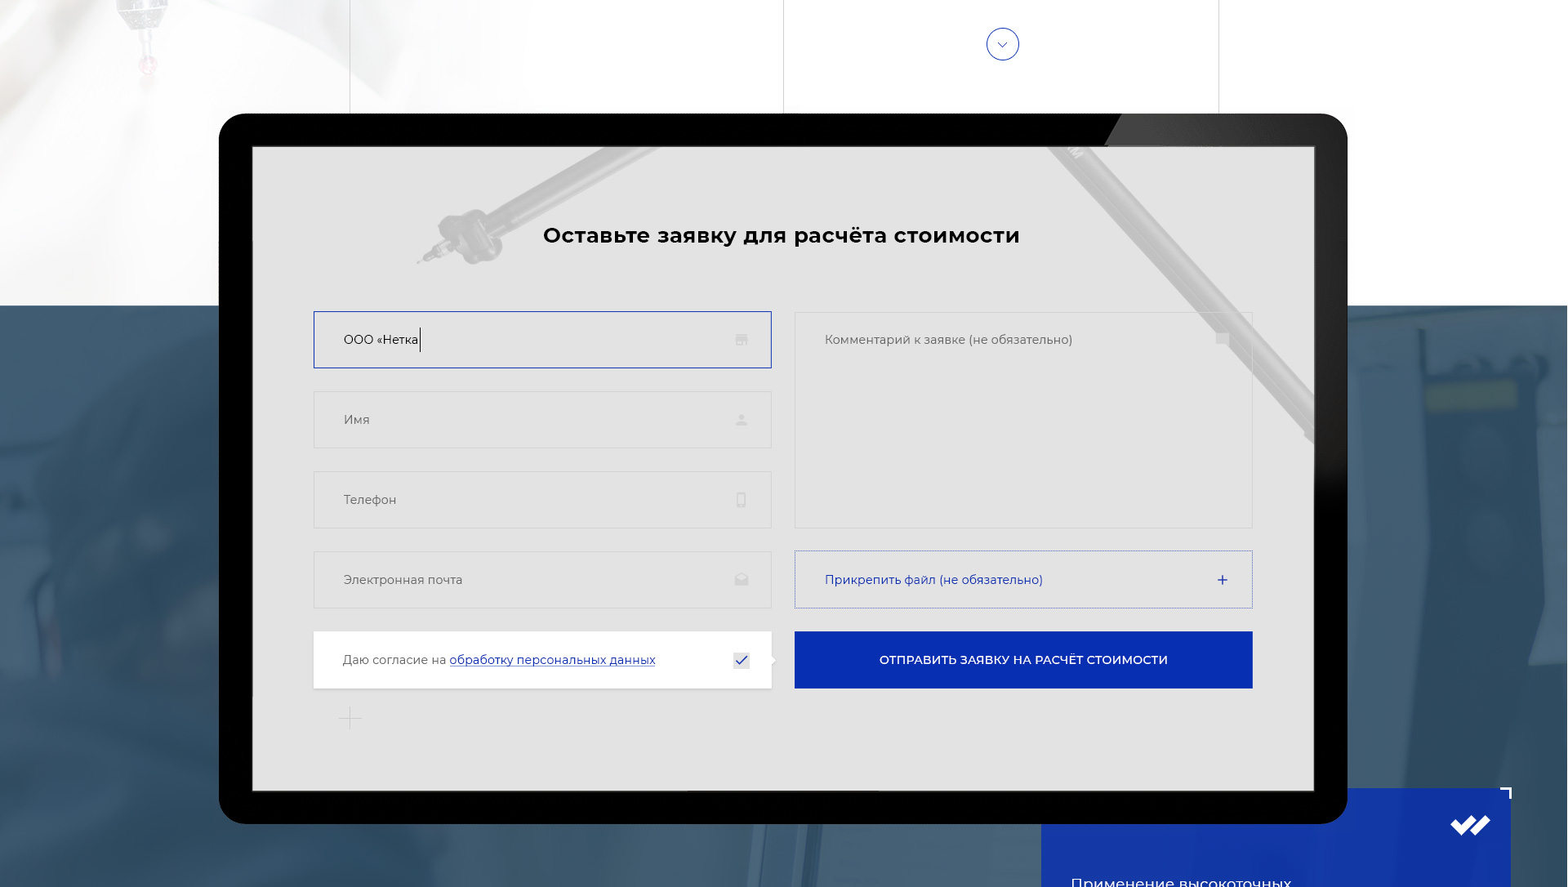
Task: Click the person icon in Имя field
Action: [741, 420]
